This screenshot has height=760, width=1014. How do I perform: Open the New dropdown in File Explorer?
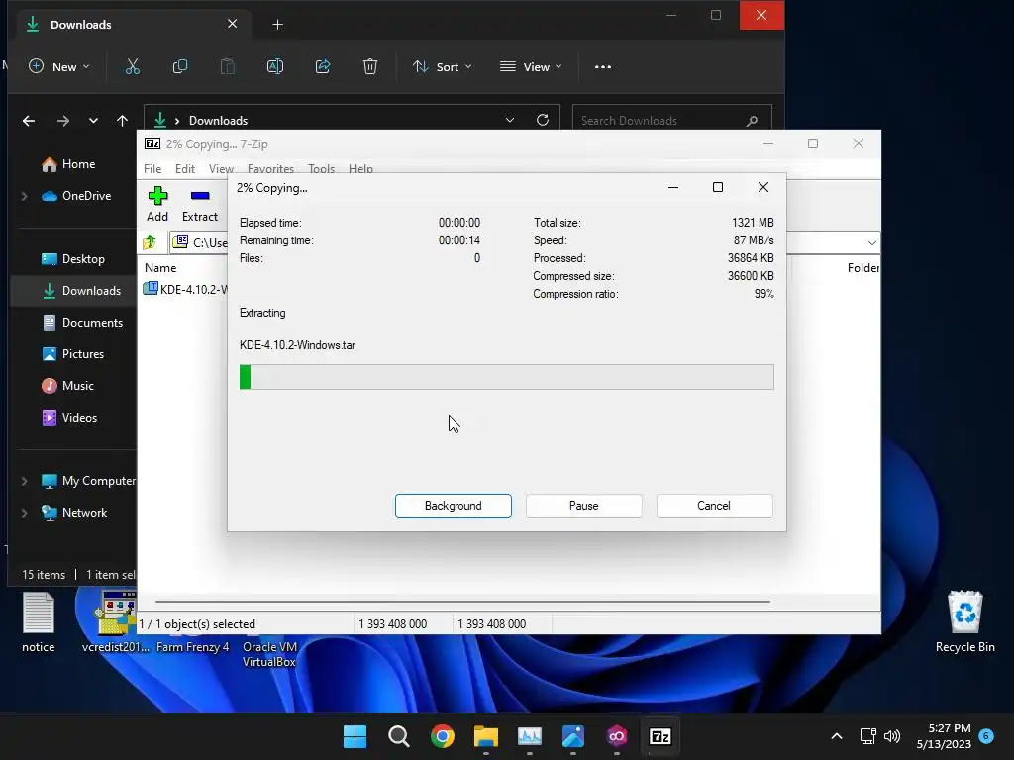pos(58,66)
